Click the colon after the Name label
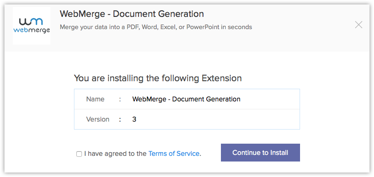 [120, 100]
